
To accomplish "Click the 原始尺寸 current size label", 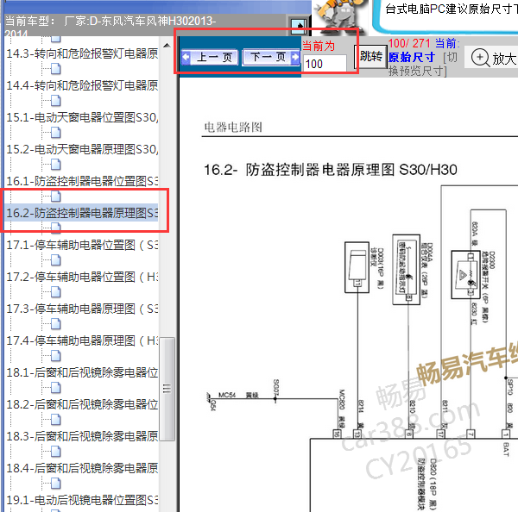I will (x=411, y=58).
